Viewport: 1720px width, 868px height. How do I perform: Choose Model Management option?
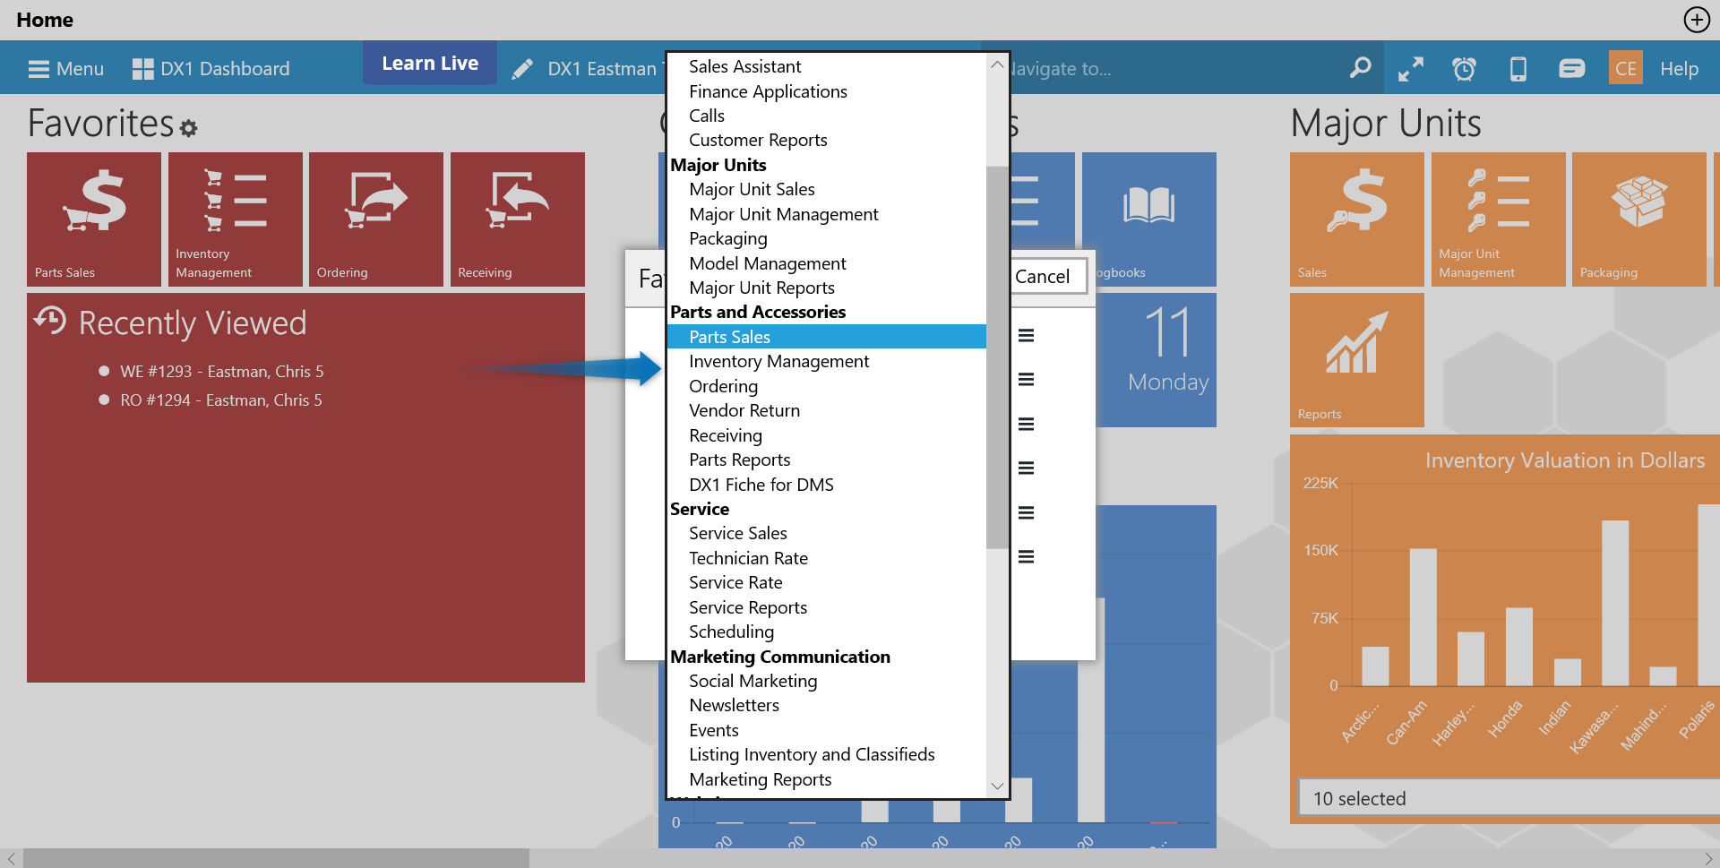pos(827,263)
